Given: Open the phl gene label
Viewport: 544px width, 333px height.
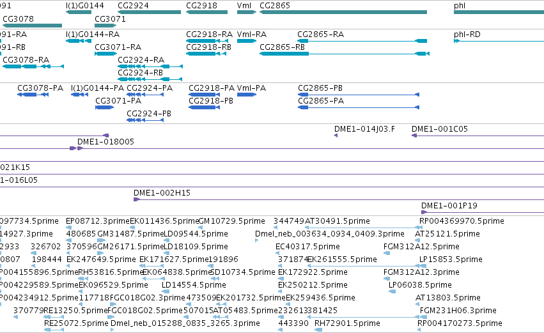Looking at the screenshot, I should point(460,6).
